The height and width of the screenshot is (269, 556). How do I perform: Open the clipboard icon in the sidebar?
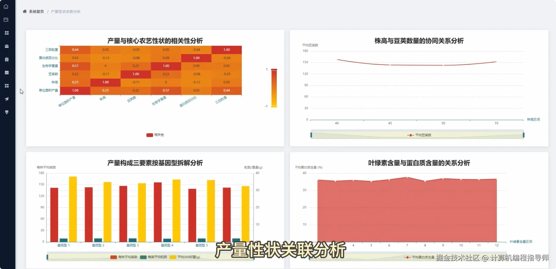tap(6, 59)
